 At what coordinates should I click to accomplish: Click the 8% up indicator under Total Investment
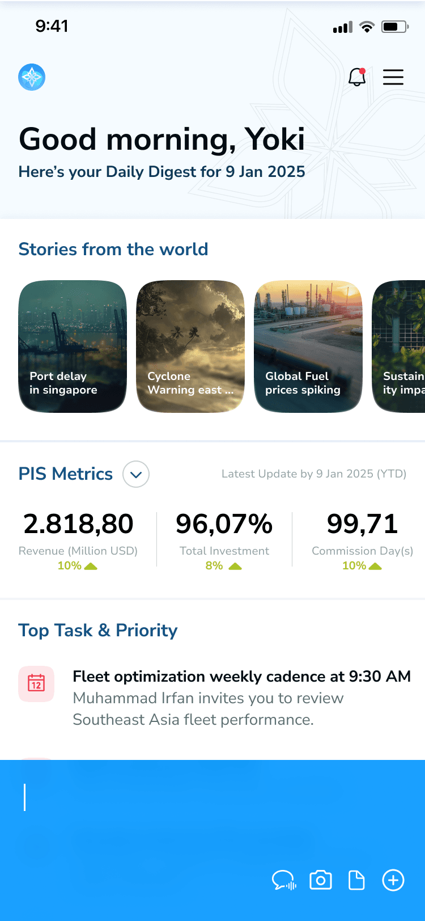click(x=224, y=566)
